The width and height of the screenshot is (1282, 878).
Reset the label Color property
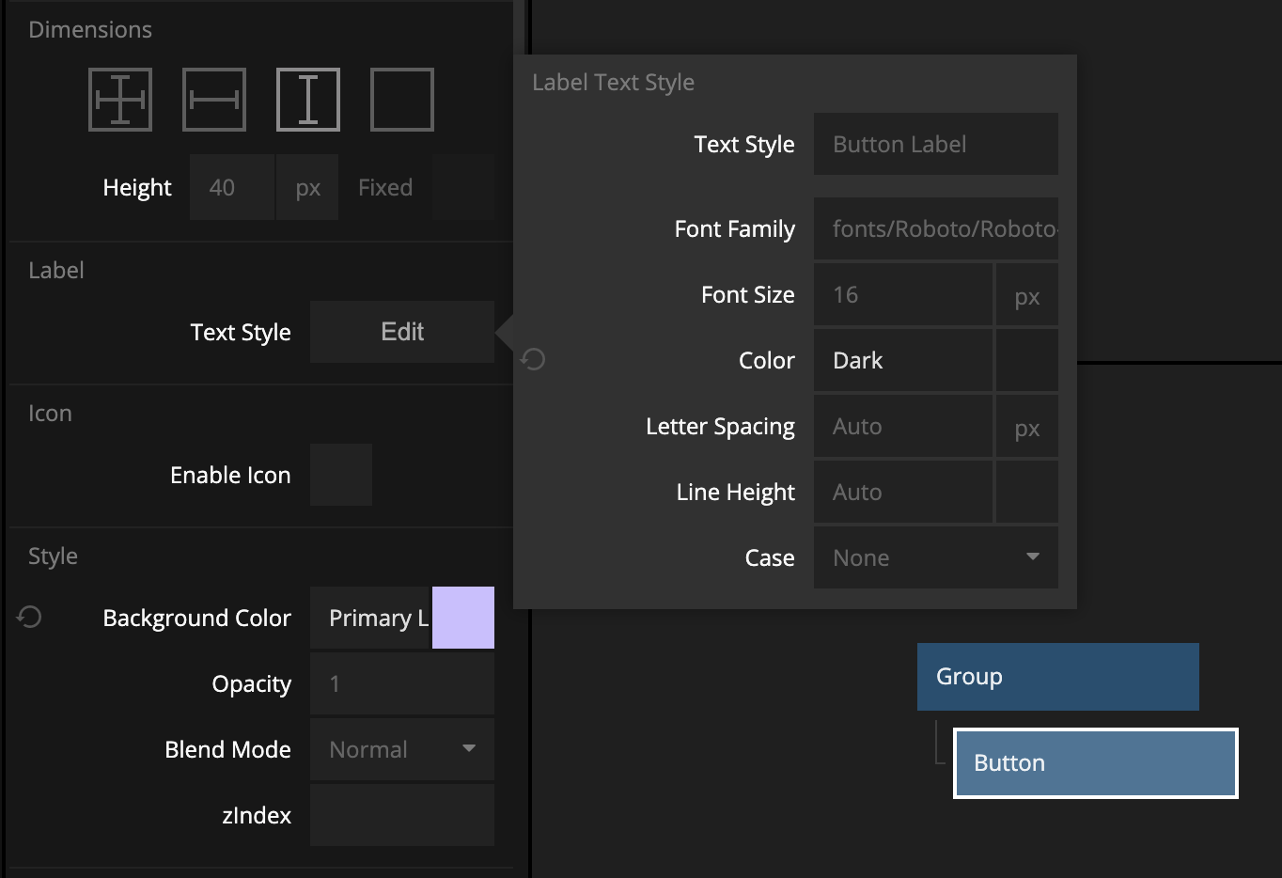(533, 359)
